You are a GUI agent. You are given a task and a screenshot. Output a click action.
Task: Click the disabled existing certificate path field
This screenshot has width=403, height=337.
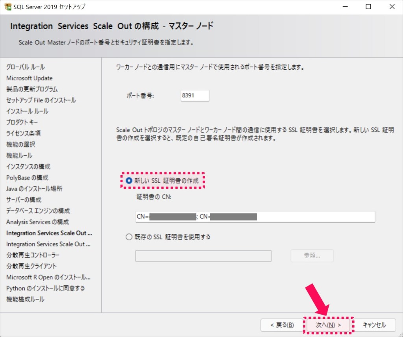point(203,256)
